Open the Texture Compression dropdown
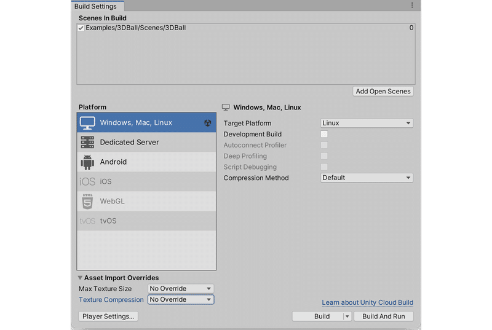This screenshot has width=492, height=330. pos(181,300)
